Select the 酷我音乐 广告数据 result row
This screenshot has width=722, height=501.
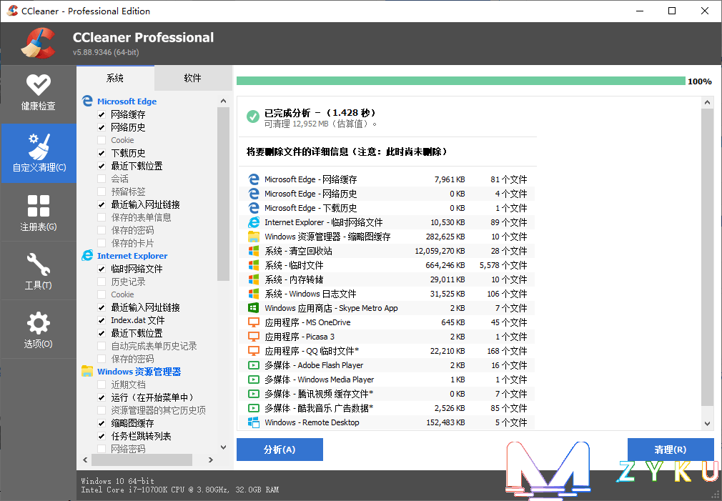(387, 408)
